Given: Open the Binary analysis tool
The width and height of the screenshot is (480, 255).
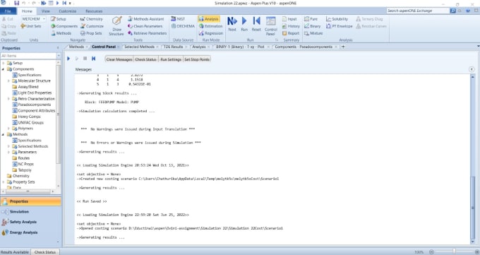Looking at the screenshot, I should [312, 26].
